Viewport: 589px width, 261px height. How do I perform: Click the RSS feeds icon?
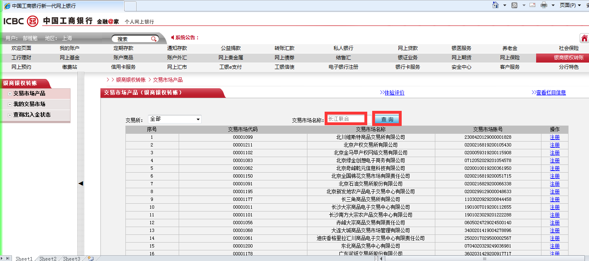point(514,5)
